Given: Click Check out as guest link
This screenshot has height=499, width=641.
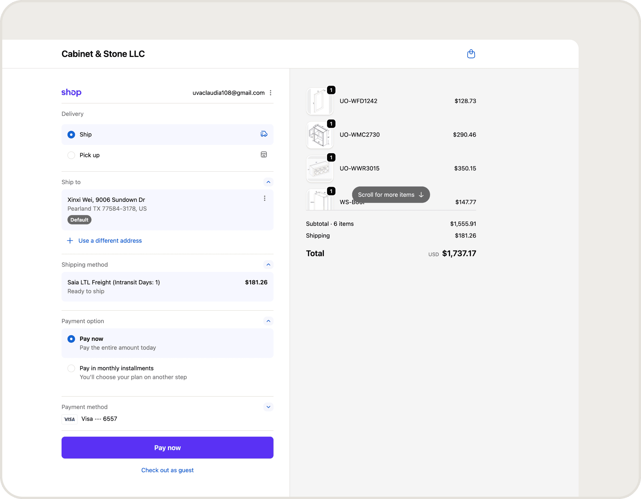Looking at the screenshot, I should [x=167, y=470].
